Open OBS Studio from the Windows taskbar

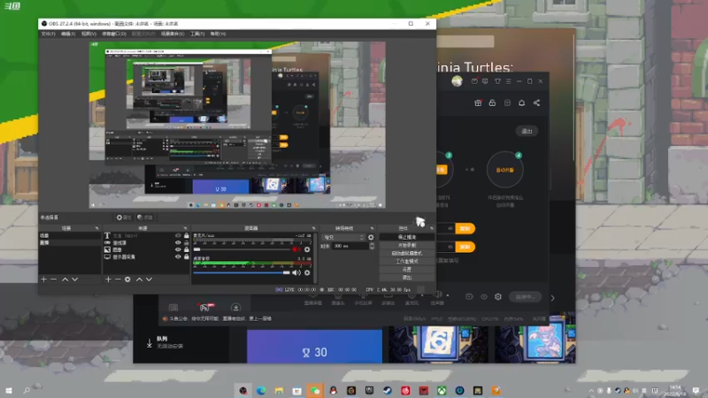pyautogui.click(x=242, y=391)
